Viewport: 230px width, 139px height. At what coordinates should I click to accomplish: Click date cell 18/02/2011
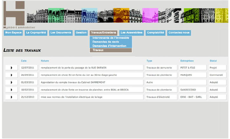(29, 89)
